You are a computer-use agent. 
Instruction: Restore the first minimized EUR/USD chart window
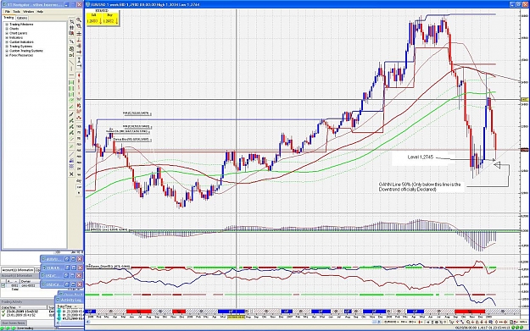click(x=67, y=259)
